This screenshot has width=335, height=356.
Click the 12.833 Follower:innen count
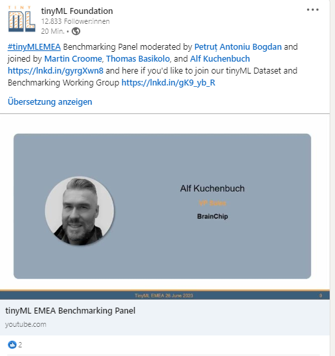tap(76, 21)
